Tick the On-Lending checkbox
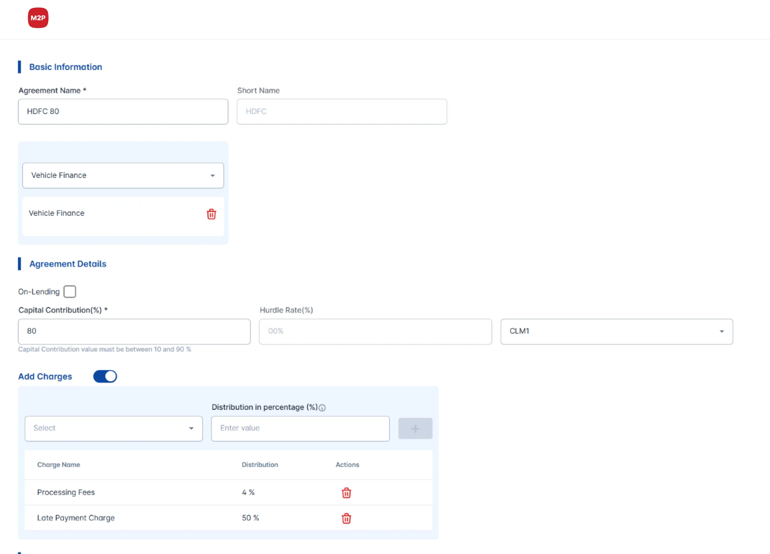Image resolution: width=770 pixels, height=554 pixels. tap(70, 291)
